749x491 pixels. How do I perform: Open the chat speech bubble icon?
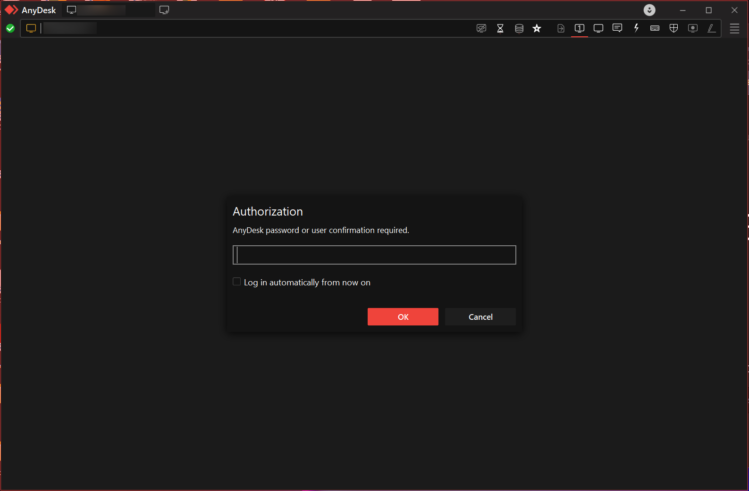(x=617, y=28)
